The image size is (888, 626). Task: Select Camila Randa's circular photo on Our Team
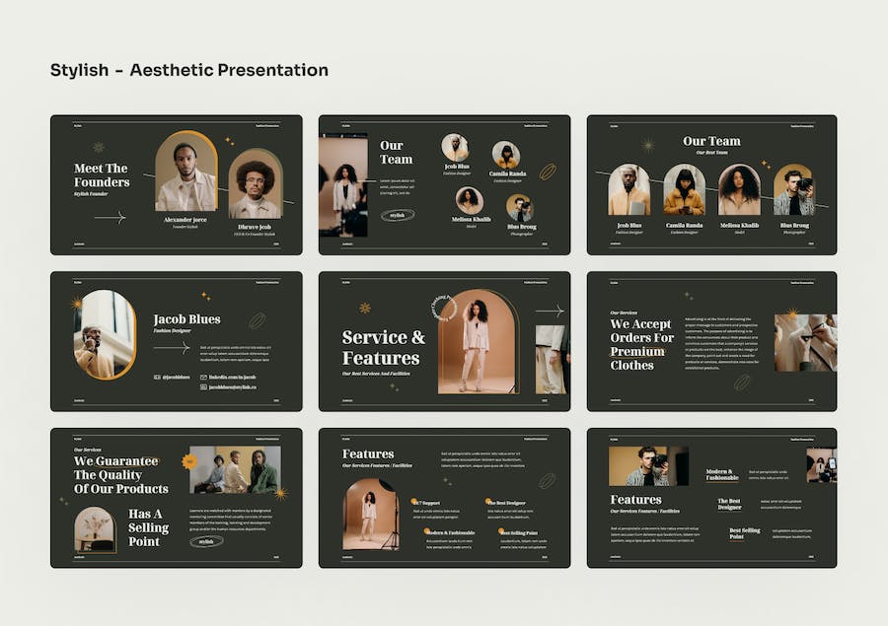(505, 156)
